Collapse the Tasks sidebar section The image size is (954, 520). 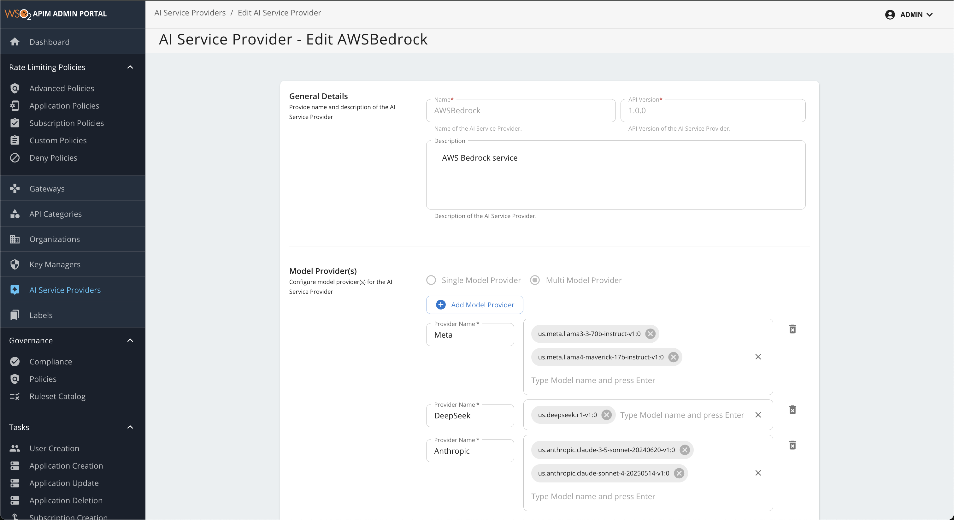coord(130,427)
